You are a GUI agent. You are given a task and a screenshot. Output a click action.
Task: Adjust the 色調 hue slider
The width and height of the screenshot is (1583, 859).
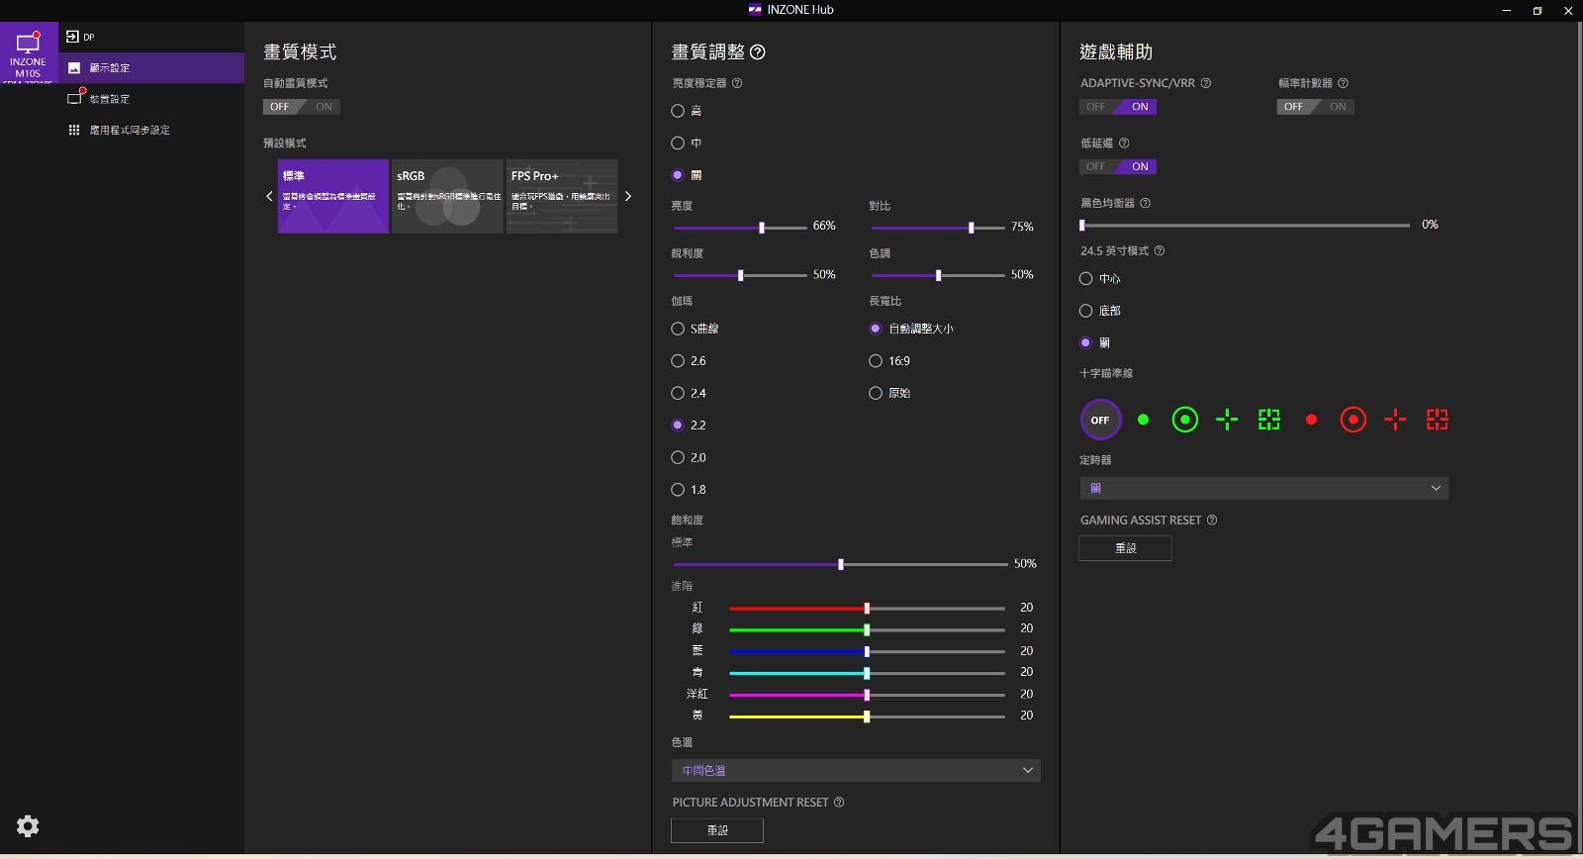point(938,276)
